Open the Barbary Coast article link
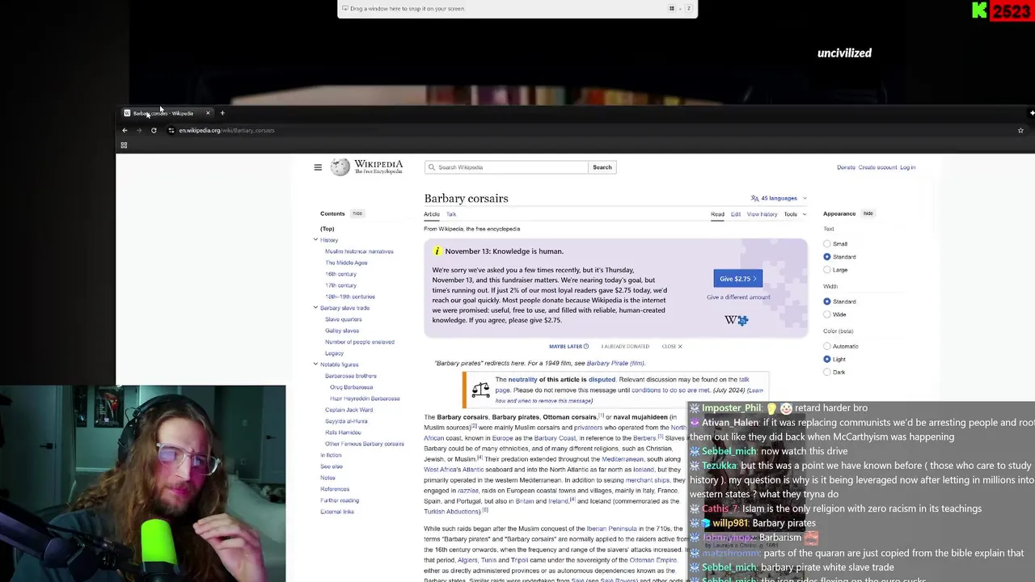 pos(555,438)
